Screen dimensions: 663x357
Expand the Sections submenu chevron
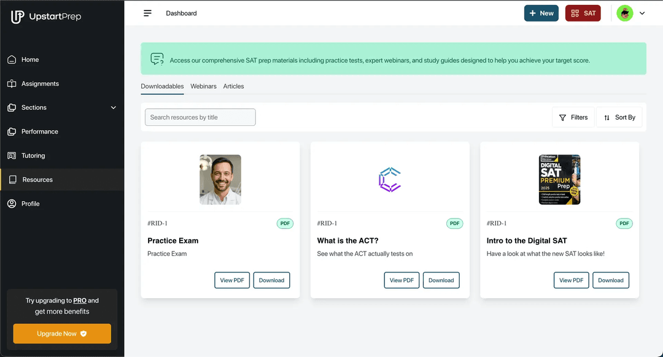(x=113, y=107)
